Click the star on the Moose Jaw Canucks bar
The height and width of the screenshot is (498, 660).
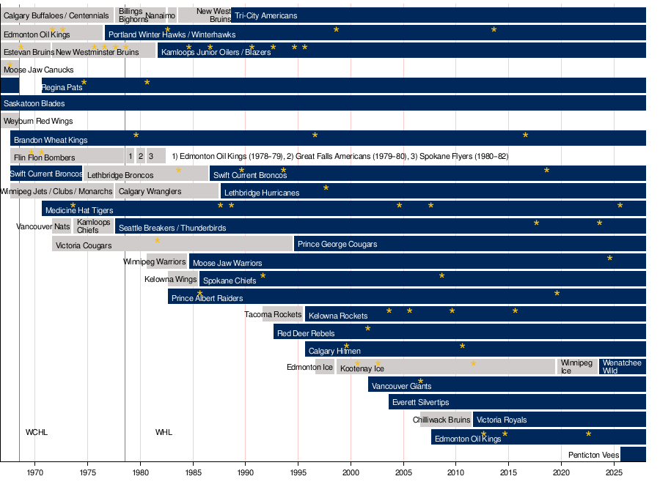[x=10, y=64]
